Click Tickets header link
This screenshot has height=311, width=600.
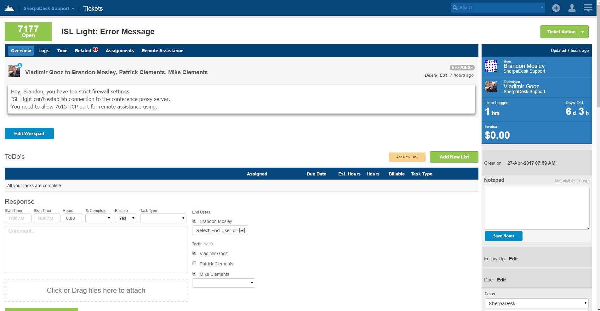click(93, 8)
